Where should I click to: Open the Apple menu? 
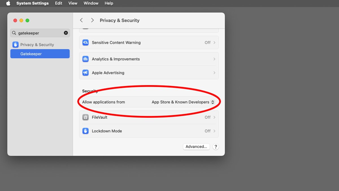coord(8,3)
